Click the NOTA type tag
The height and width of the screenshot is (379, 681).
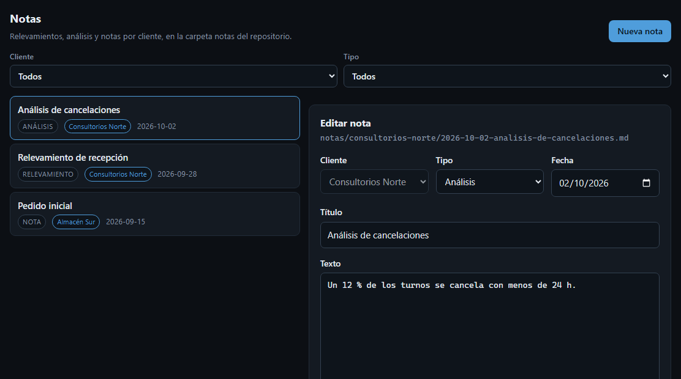[x=32, y=221]
